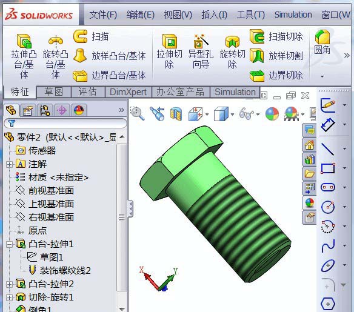Select the Boundary Boss (边界凸台/基体) feature
Image resolution: width=354 pixels, height=312 pixels.
pos(109,75)
